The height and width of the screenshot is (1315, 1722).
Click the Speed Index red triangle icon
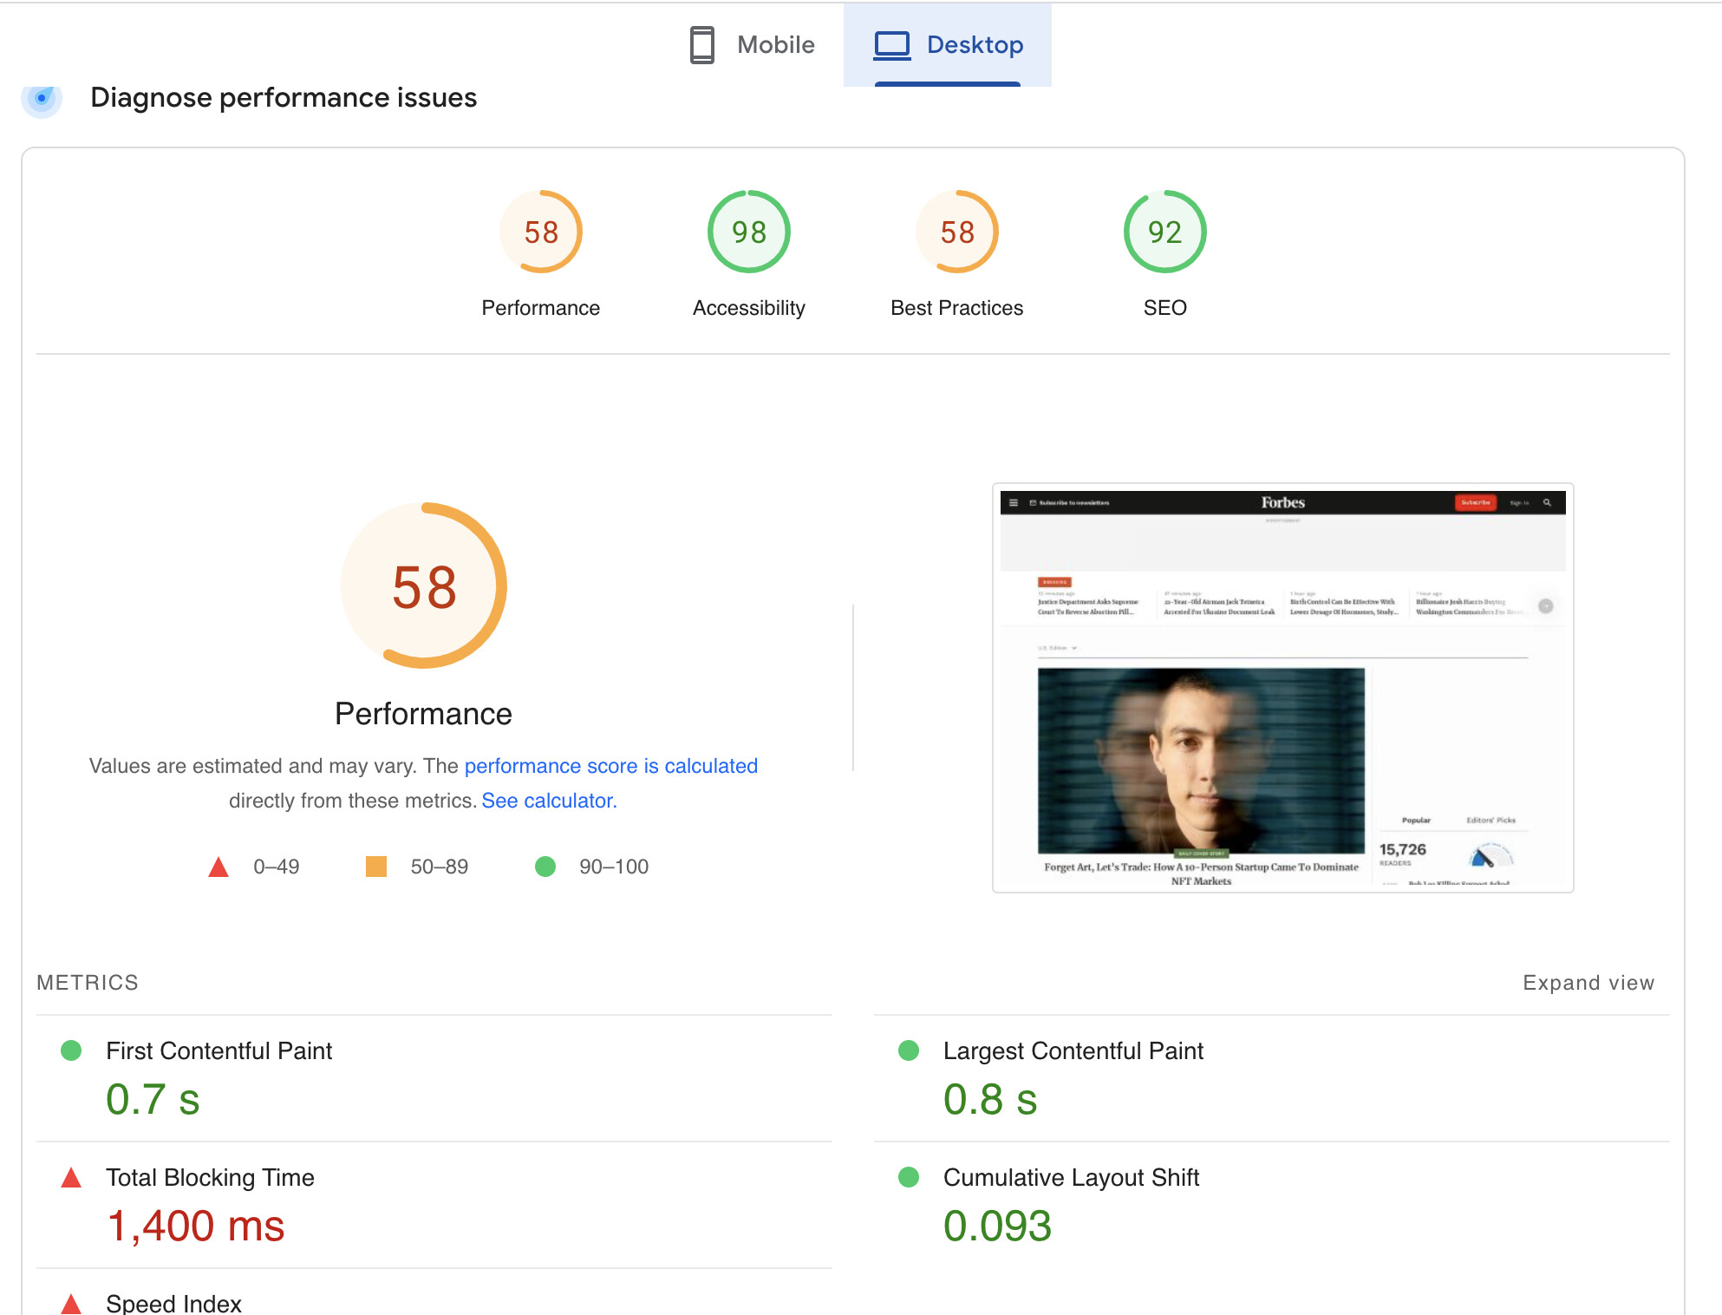pyautogui.click(x=71, y=1304)
